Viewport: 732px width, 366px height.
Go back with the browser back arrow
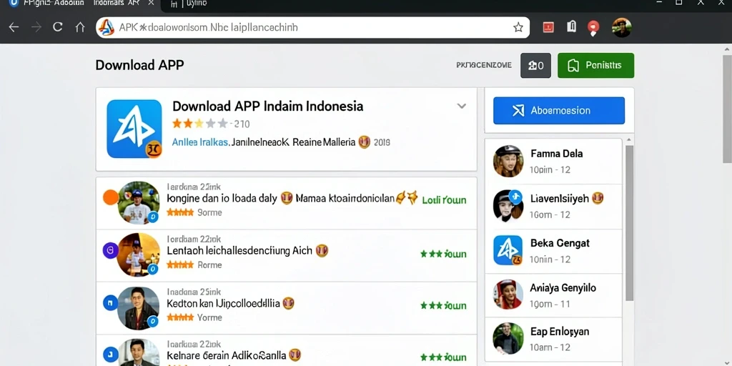(x=14, y=27)
